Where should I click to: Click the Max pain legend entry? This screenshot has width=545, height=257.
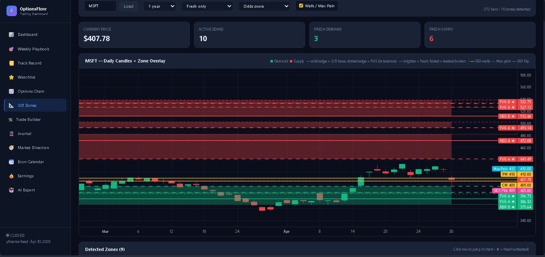point(501,61)
